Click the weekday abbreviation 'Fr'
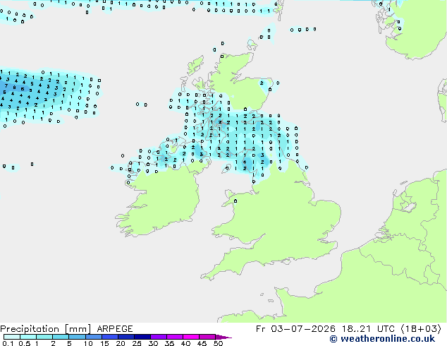 261,329
